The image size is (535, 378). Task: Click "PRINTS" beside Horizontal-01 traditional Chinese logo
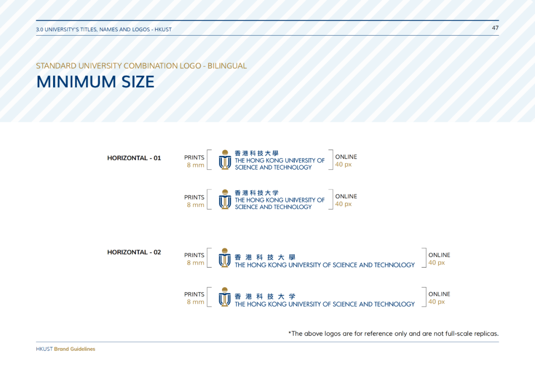(x=194, y=157)
